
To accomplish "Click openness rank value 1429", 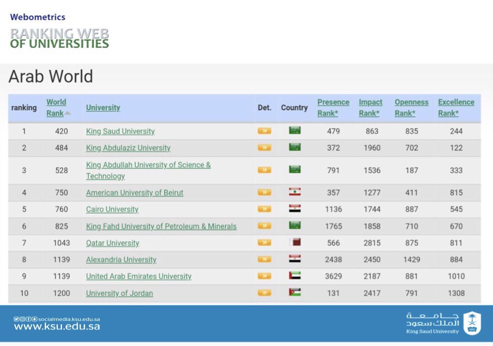I will tap(412, 260).
